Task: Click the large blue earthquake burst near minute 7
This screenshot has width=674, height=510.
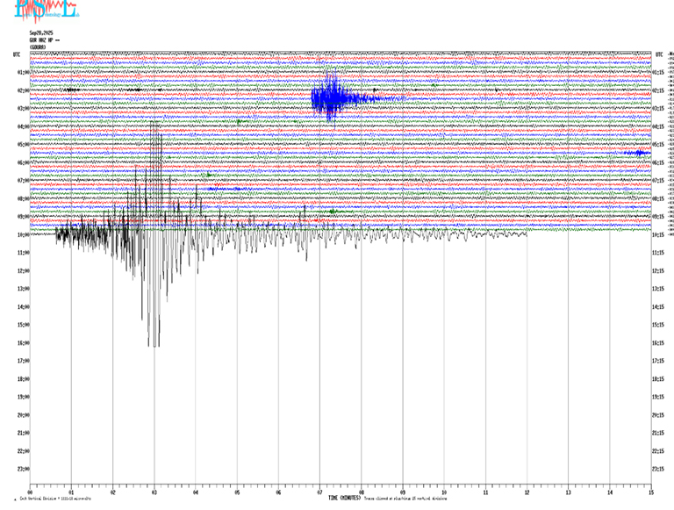Action: pos(329,97)
